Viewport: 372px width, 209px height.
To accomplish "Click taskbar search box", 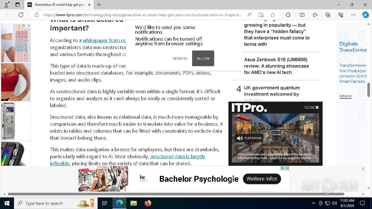I will (56, 203).
